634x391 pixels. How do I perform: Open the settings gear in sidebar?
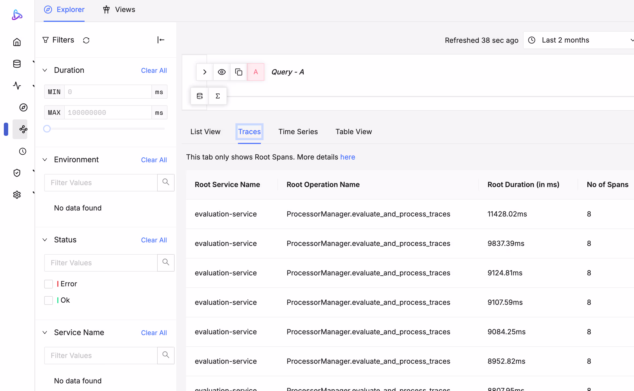click(x=17, y=195)
